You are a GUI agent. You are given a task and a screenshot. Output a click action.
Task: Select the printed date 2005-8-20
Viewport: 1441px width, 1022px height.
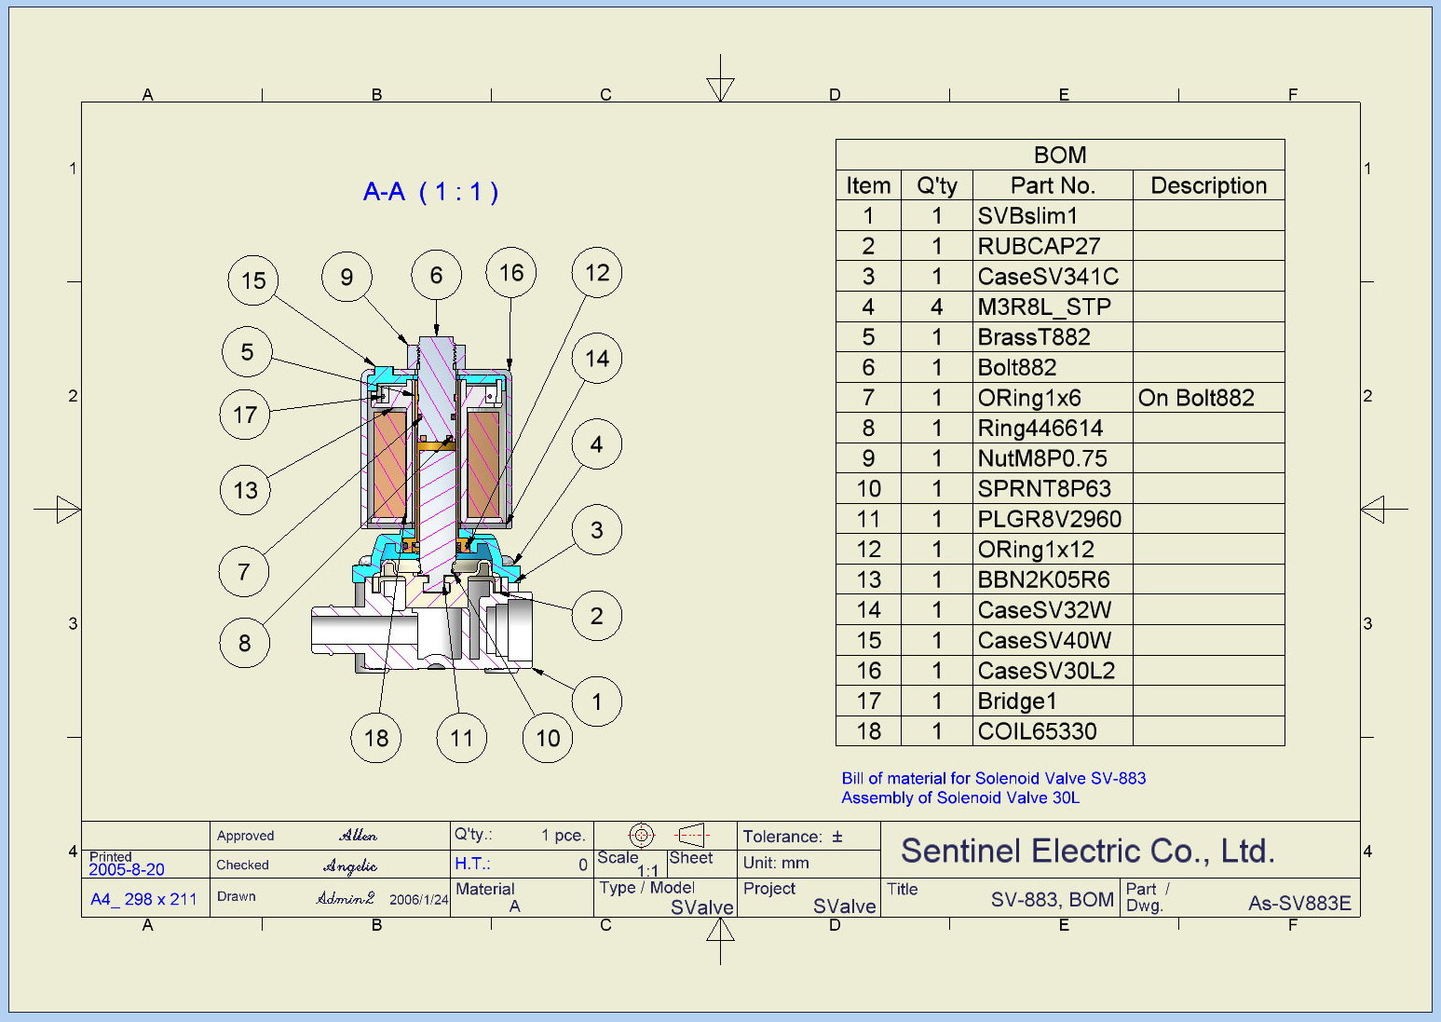(127, 869)
